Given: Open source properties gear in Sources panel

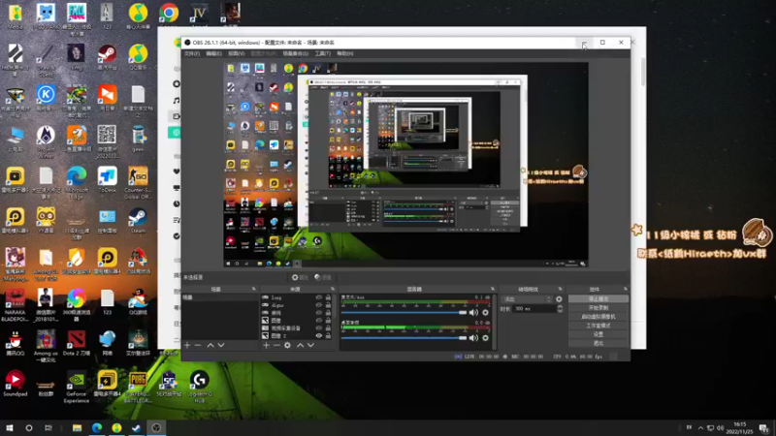Looking at the screenshot, I should (x=287, y=345).
